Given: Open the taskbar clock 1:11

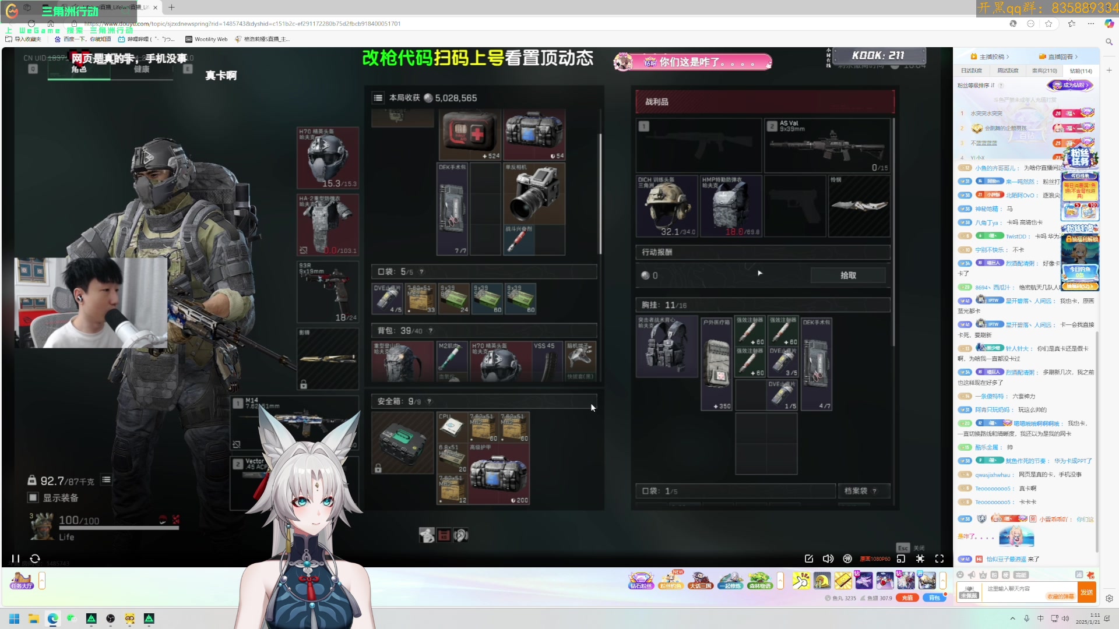Looking at the screenshot, I should point(1088,619).
